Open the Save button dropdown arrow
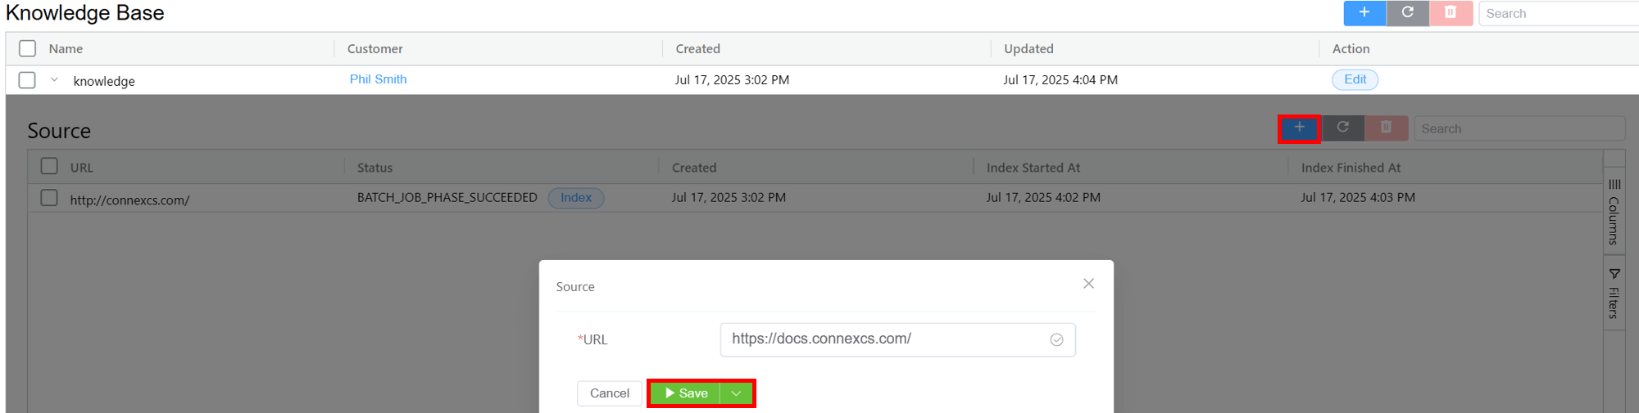 [x=737, y=393]
